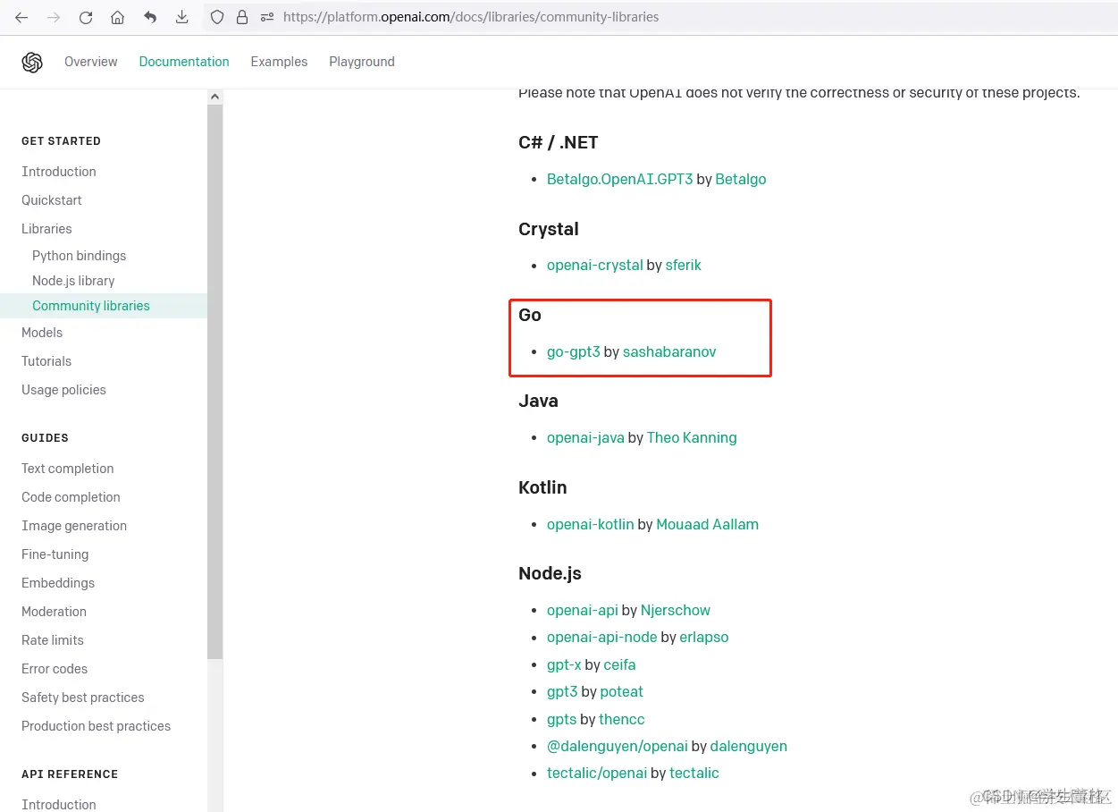Click the browser back arrow

(21, 17)
